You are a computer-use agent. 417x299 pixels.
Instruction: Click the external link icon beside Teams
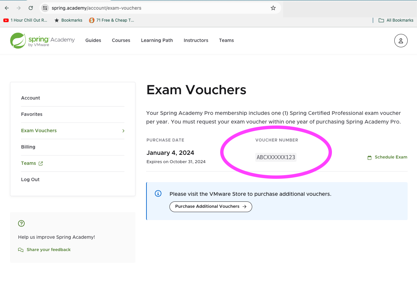(41, 163)
